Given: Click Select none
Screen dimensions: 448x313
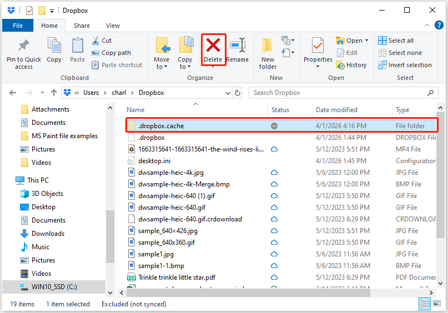Looking at the screenshot, I should click(x=400, y=53).
